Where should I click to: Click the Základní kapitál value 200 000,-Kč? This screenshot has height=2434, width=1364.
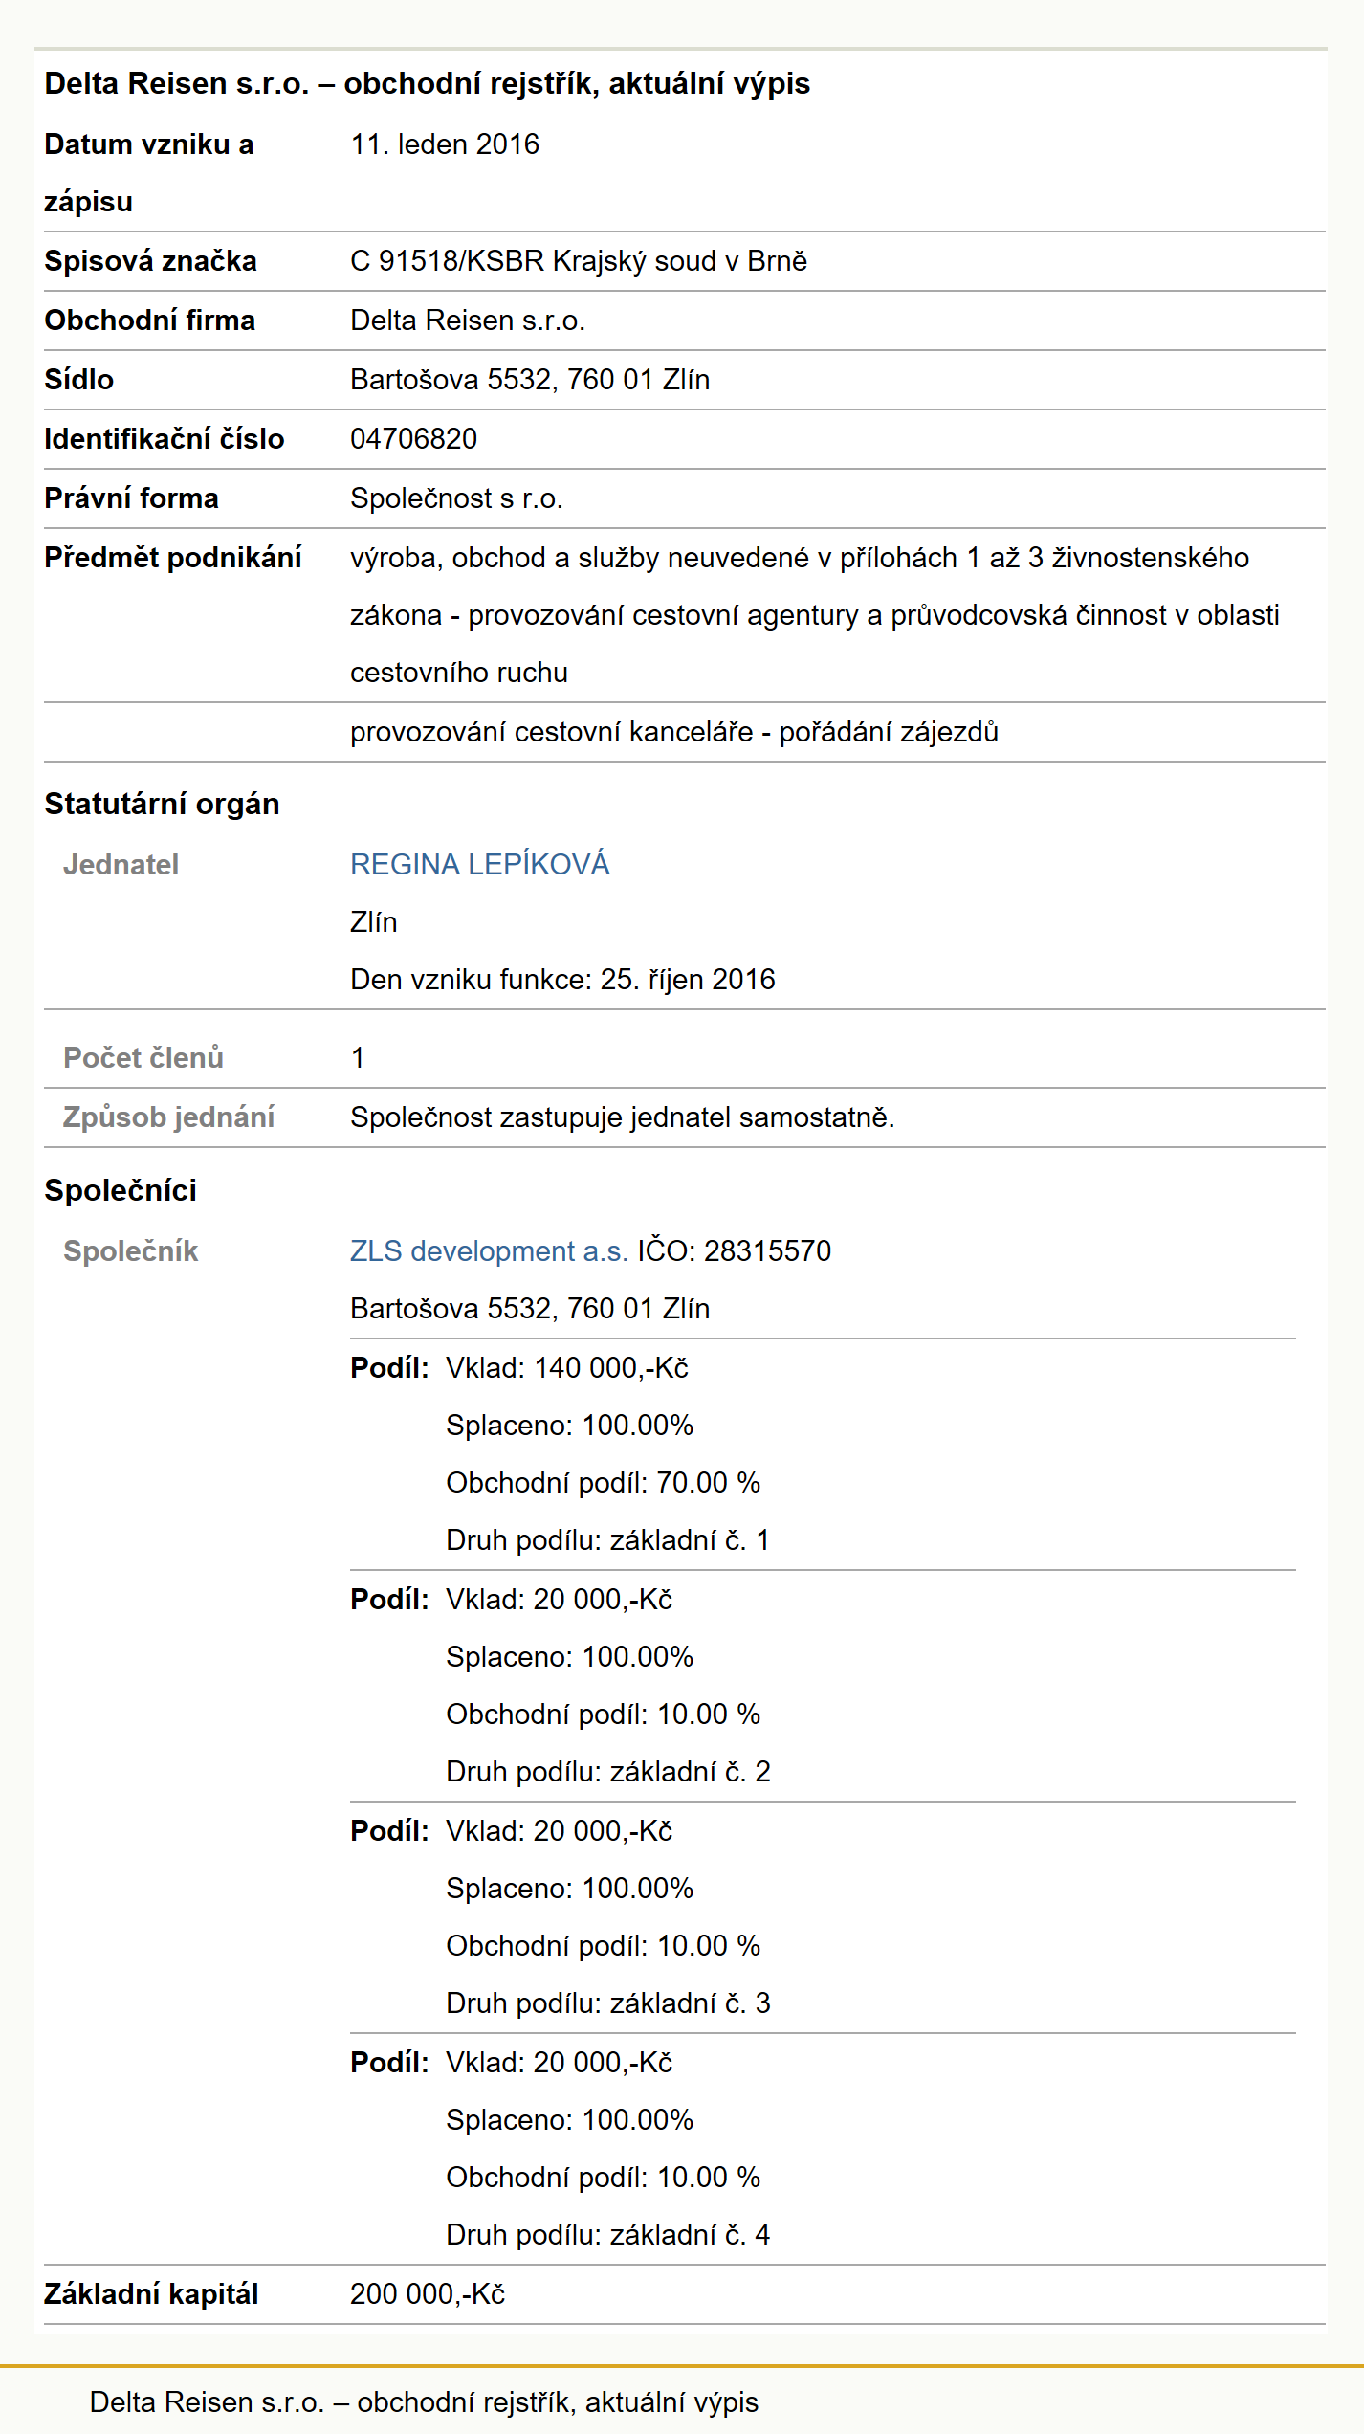coord(428,2293)
